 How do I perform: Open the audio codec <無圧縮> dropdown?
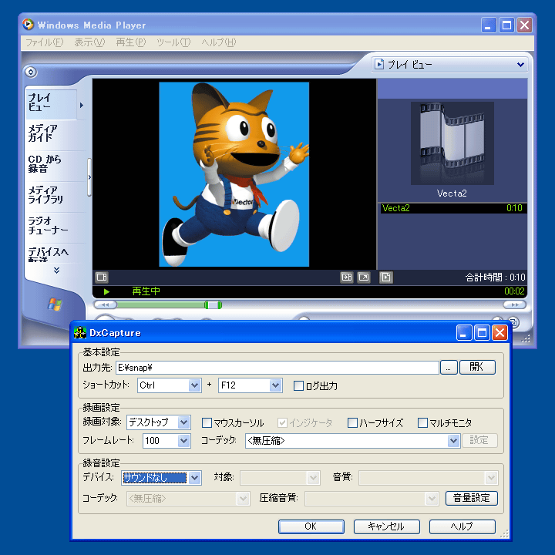click(188, 499)
